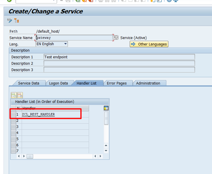
Task: Click the insert row icon above Handler List
Action: pyautogui.click(x=14, y=95)
